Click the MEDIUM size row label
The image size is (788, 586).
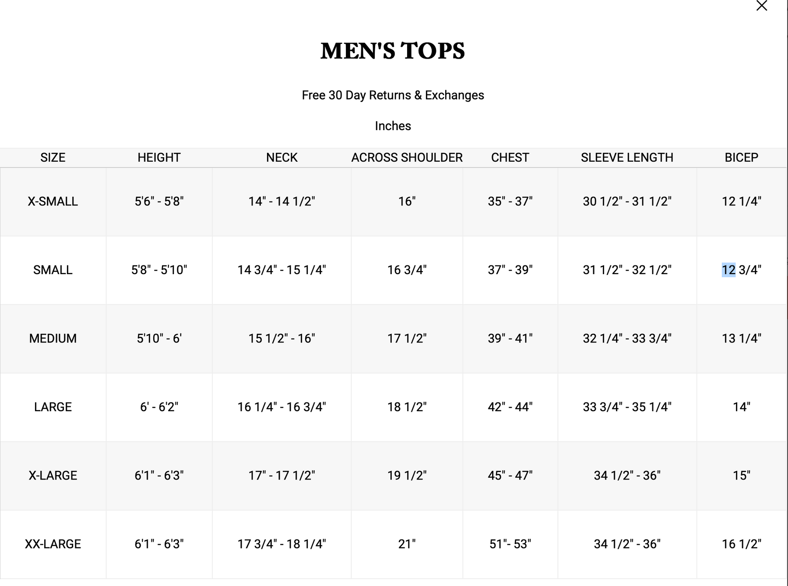(x=53, y=339)
